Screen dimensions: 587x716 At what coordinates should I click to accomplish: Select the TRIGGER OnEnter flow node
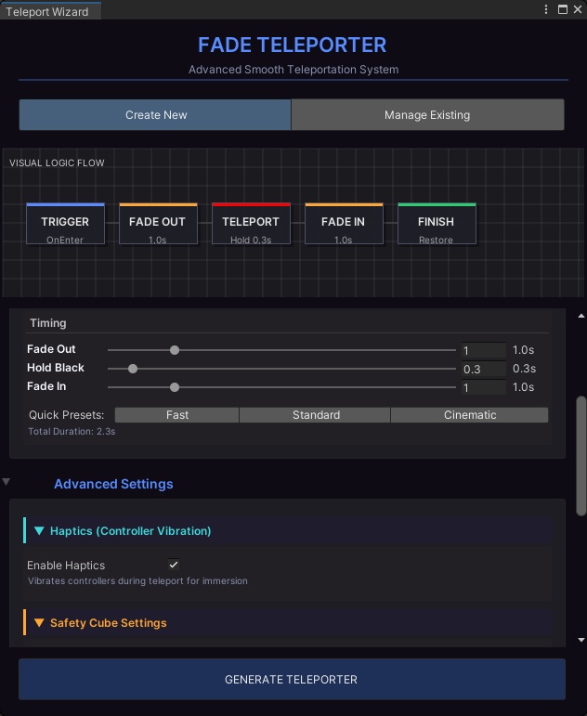click(x=65, y=224)
